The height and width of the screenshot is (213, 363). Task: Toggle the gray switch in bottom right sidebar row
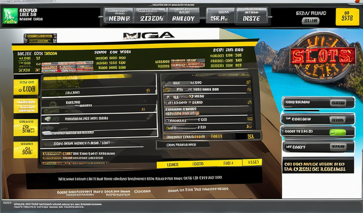tap(337, 146)
